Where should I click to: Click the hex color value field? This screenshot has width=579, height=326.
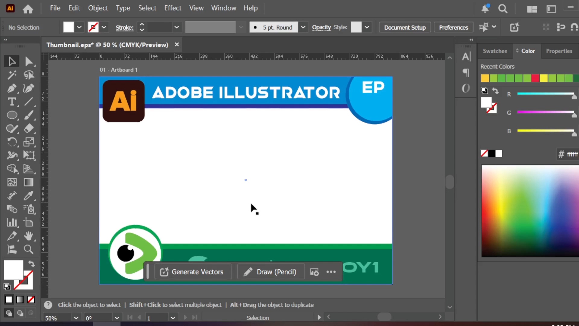[572, 154]
